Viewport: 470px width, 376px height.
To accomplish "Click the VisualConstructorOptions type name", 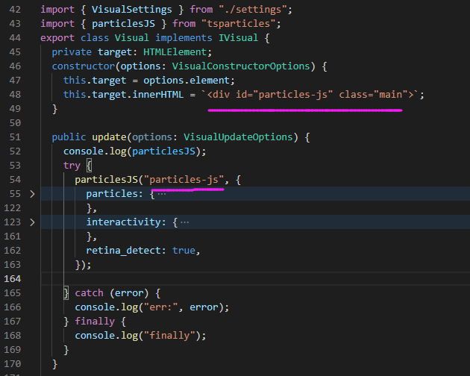I will [x=241, y=66].
